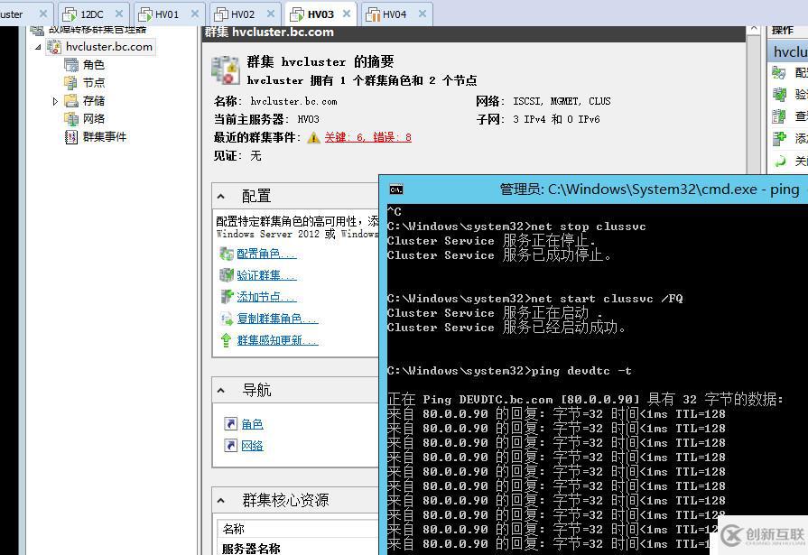808x555 pixels.
Task: Click the 'ping devdtc -t' command line text
Action: coord(581,371)
